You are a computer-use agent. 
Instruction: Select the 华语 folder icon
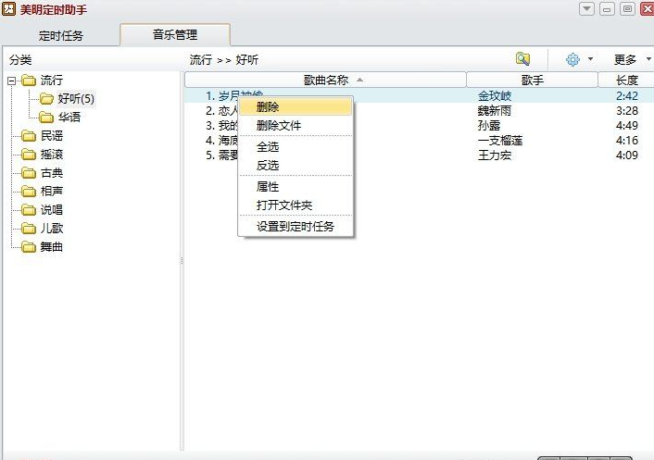click(46, 118)
